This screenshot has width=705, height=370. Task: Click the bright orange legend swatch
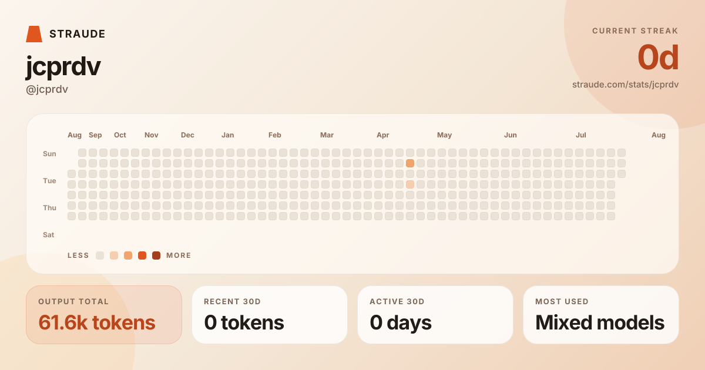point(142,255)
